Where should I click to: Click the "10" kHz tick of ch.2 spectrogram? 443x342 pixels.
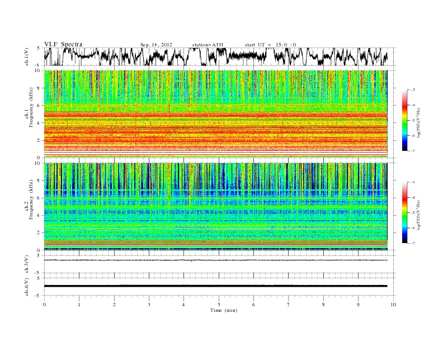click(38, 163)
